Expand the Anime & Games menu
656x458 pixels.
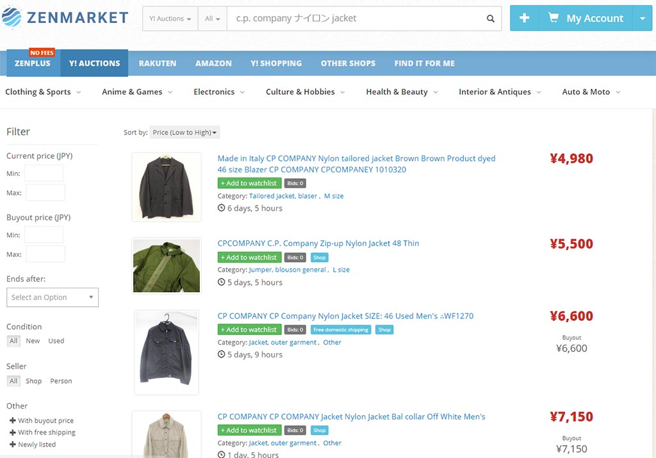coord(137,92)
